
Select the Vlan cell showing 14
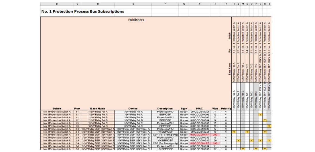(215, 120)
